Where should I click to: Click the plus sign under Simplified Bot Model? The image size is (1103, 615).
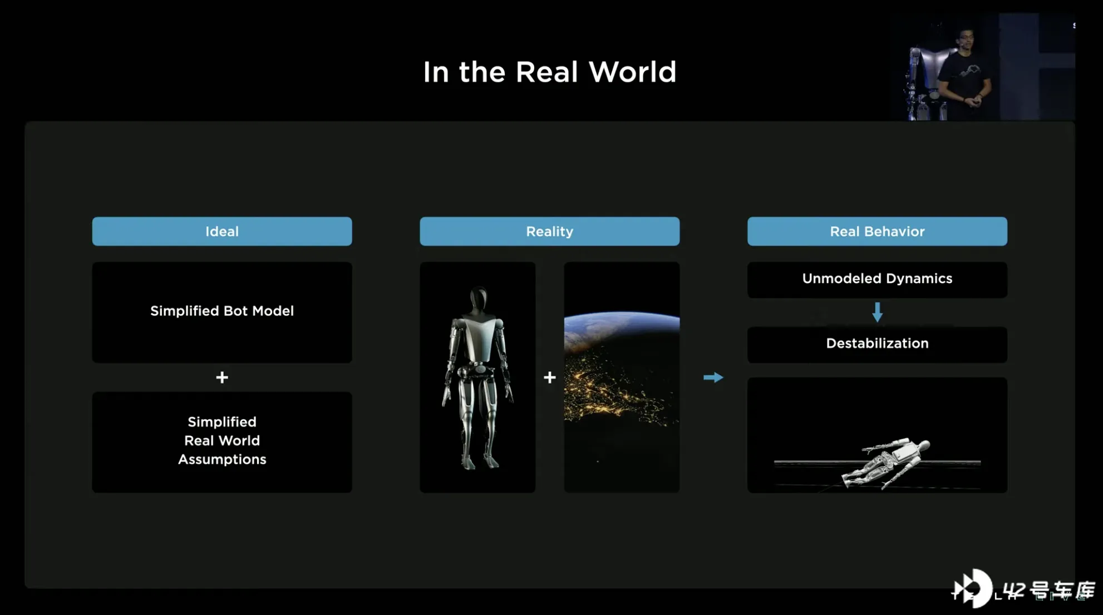tap(222, 378)
